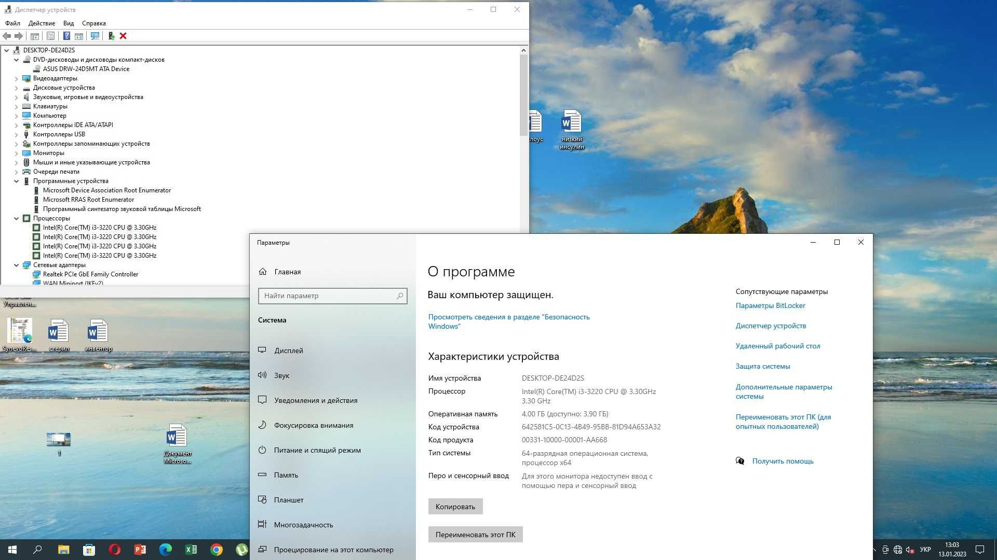Open Диспетчер устройств link in Settings

771,326
